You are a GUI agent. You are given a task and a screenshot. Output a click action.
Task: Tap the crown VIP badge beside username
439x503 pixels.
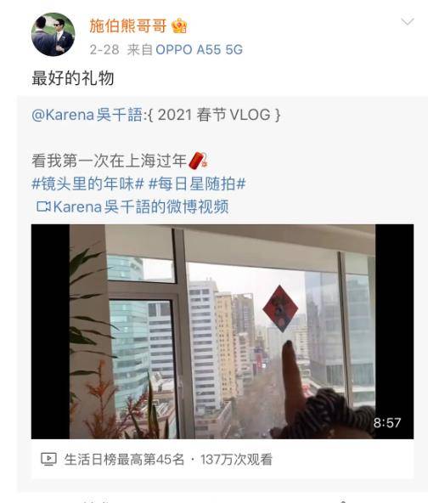coord(179,25)
